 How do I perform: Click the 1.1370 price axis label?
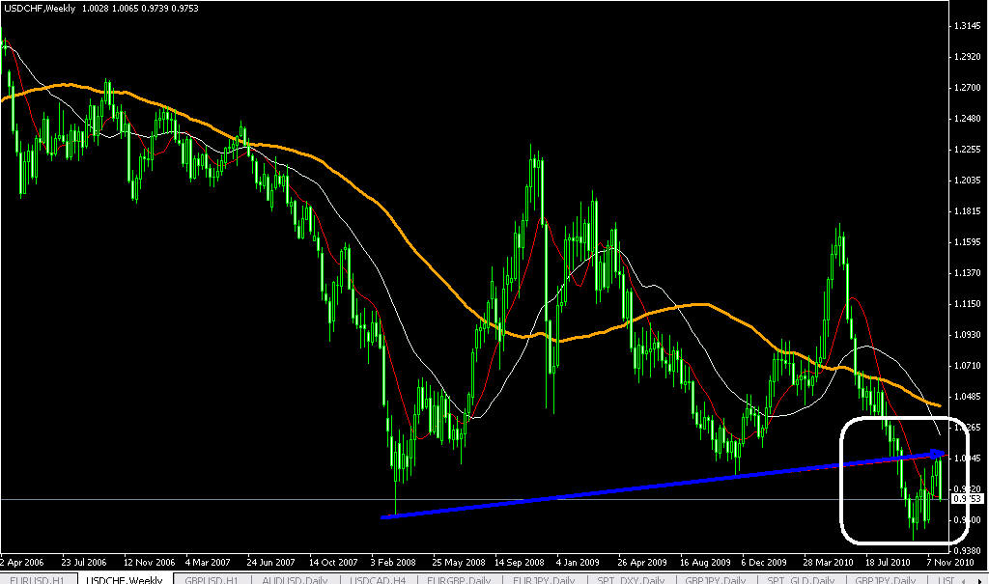[x=966, y=273]
